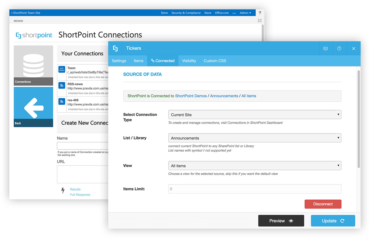
Task: Click the lightning bolt icon beside Results
Action: [63, 191]
